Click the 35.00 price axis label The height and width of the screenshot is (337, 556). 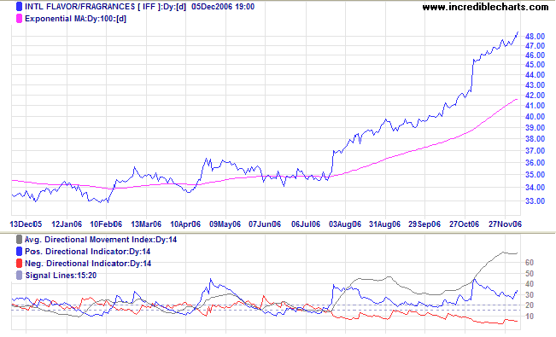tap(536, 175)
